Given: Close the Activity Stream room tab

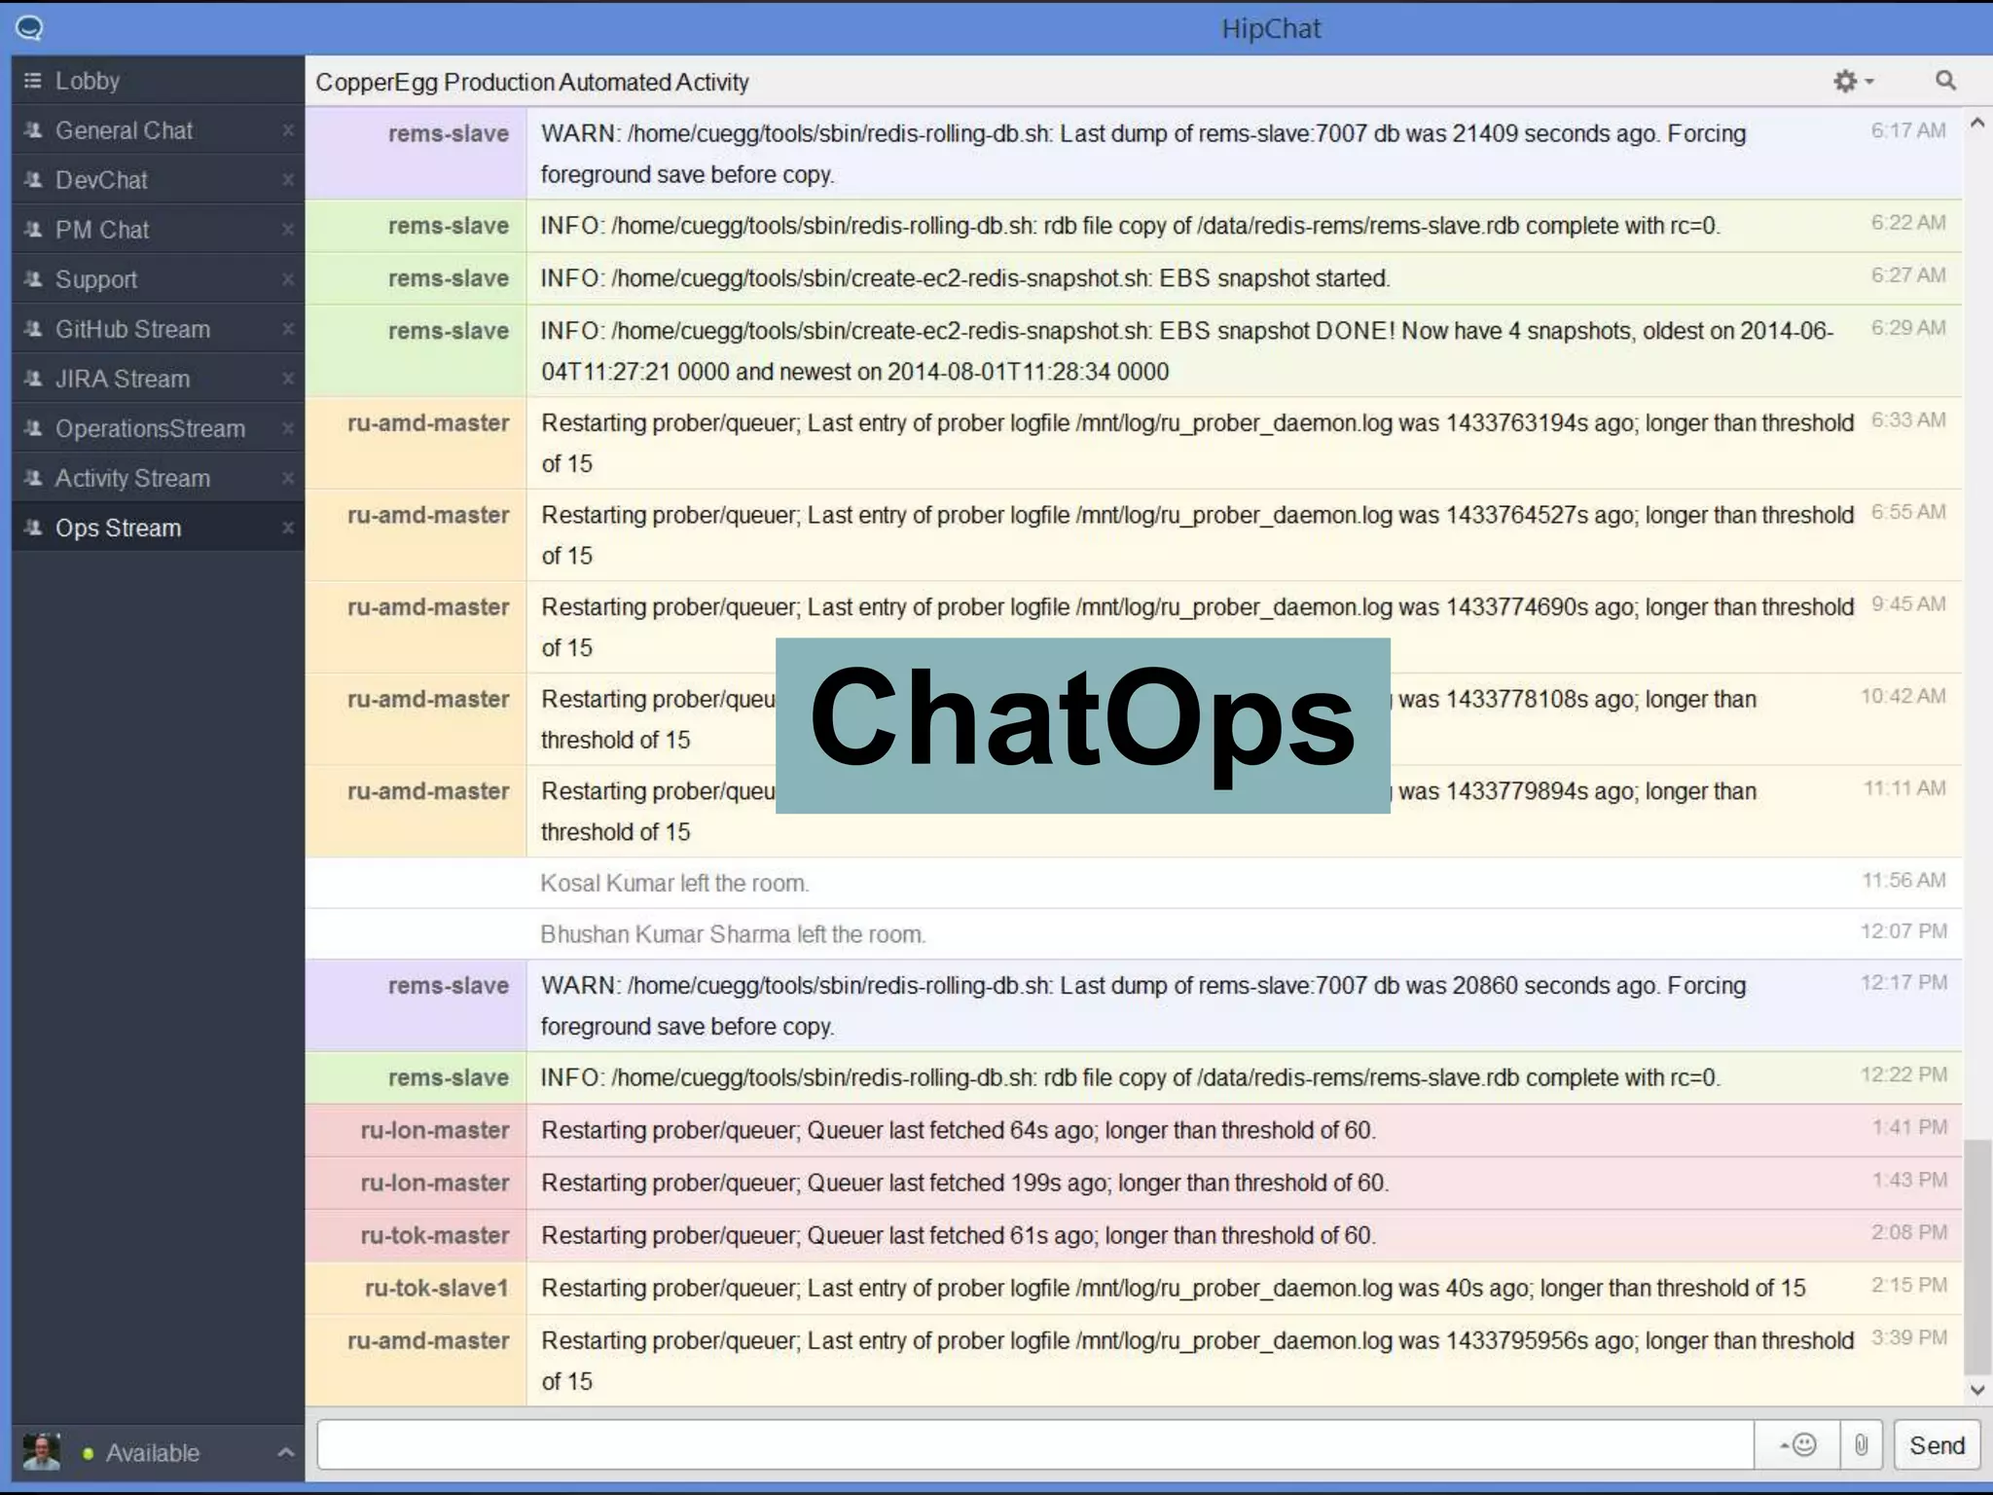Looking at the screenshot, I should (x=288, y=478).
